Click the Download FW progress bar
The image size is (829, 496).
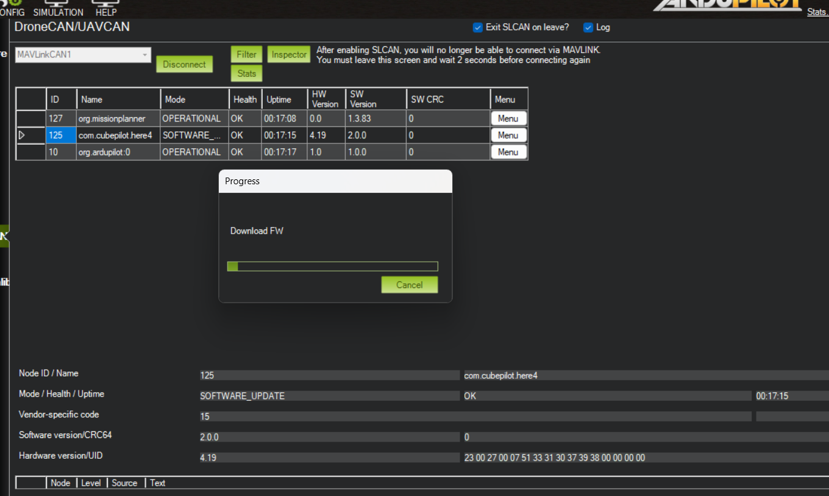[x=332, y=266]
